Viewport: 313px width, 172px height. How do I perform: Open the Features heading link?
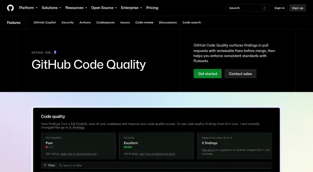tap(14, 23)
